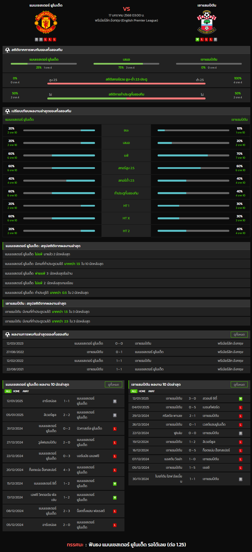Screen dimensions: 252x552
Task: Click the D badge for 22/12/2024 Fulham 0-0 match
Action: (241, 433)
